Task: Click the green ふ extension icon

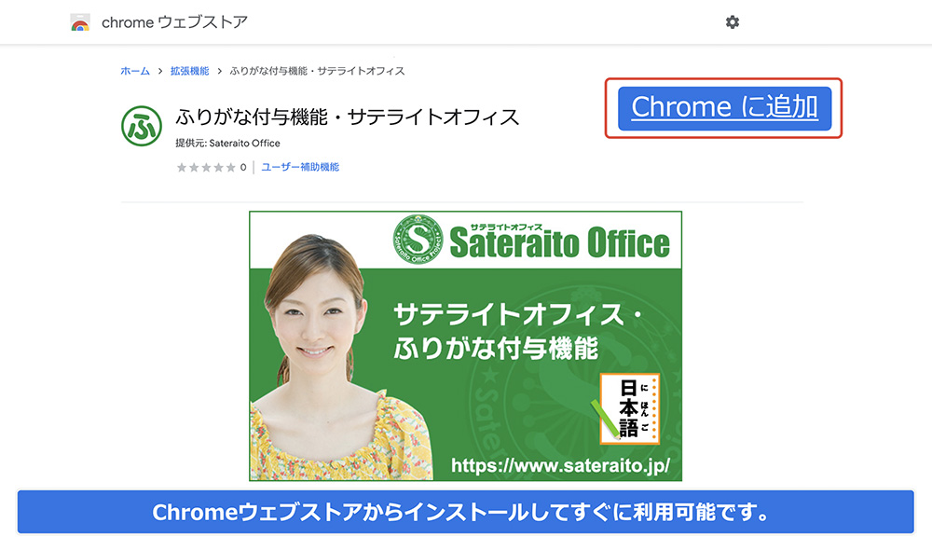Action: [142, 126]
